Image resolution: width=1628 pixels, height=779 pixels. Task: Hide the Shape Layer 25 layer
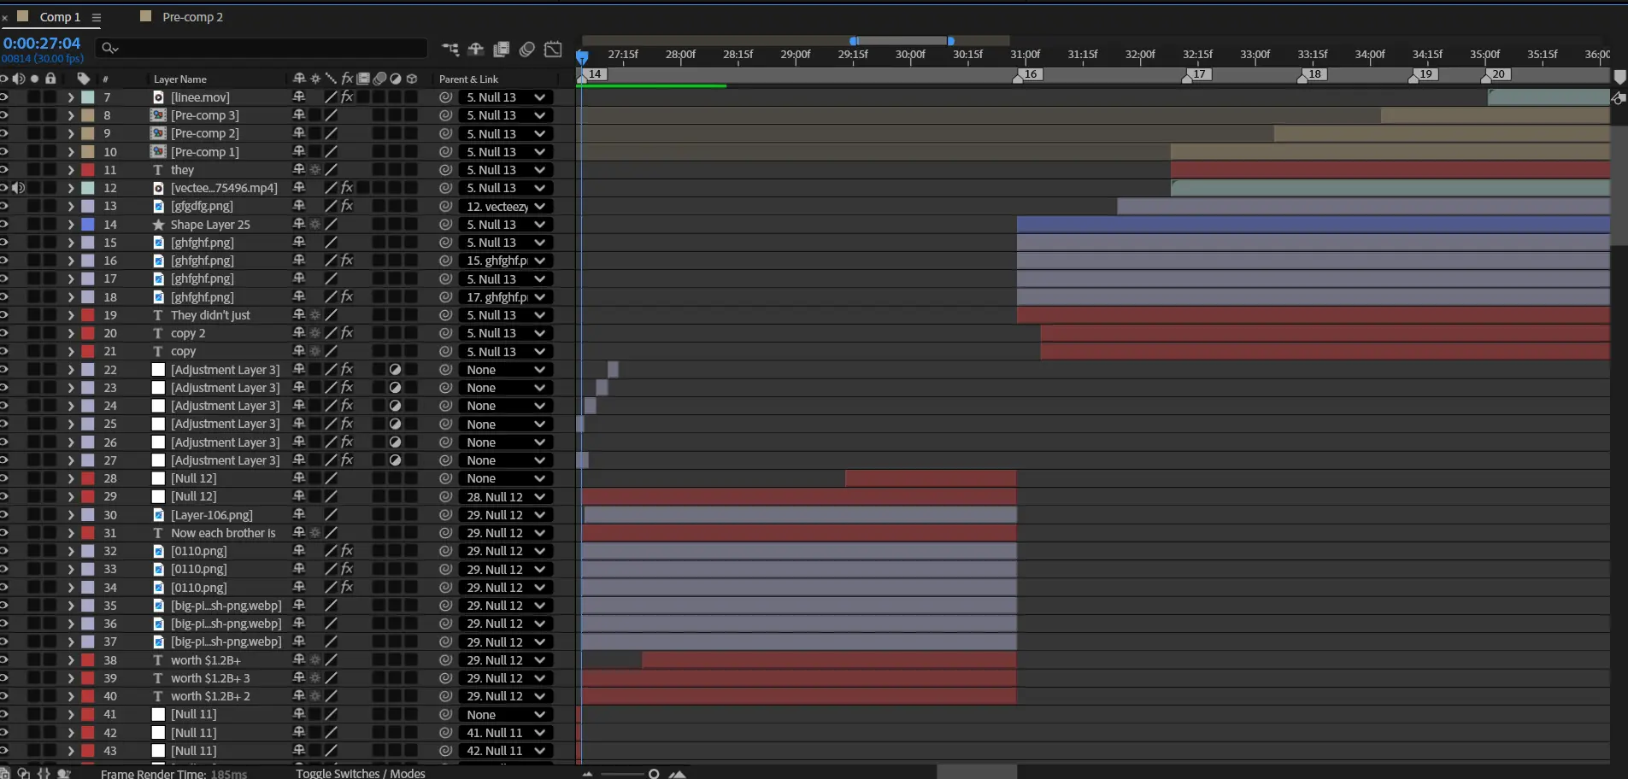click(4, 225)
